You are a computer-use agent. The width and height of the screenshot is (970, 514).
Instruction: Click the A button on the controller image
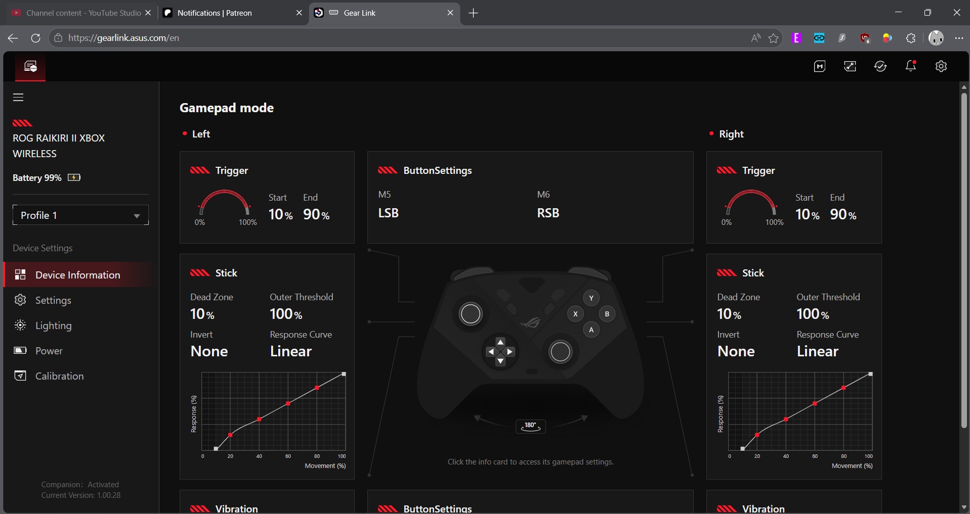click(x=591, y=330)
